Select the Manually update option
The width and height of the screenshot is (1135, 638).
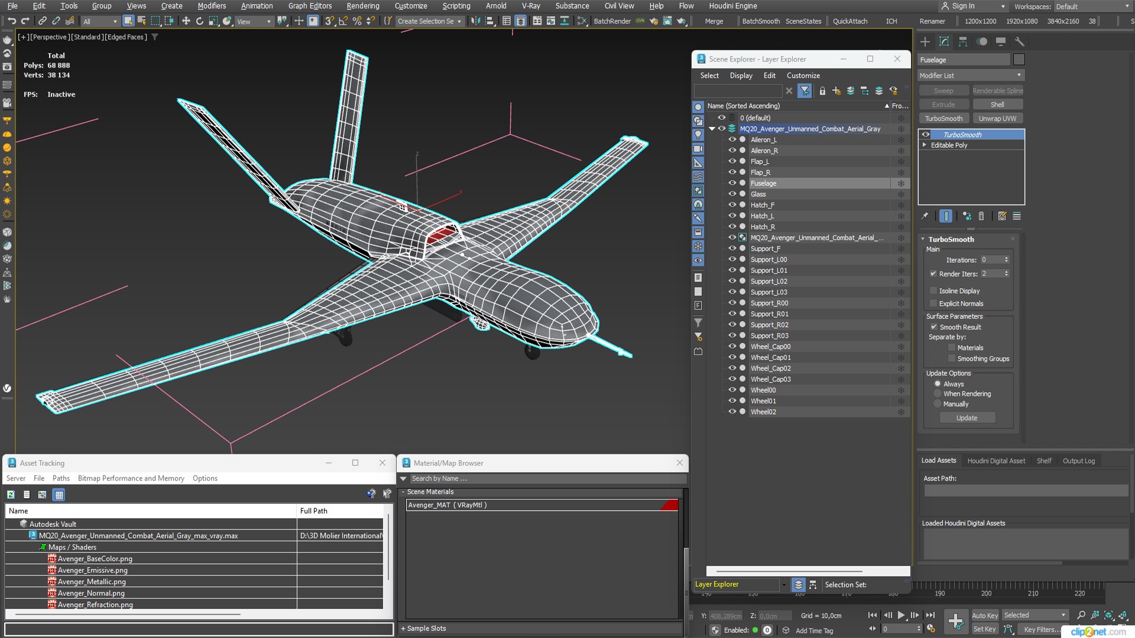pos(938,404)
